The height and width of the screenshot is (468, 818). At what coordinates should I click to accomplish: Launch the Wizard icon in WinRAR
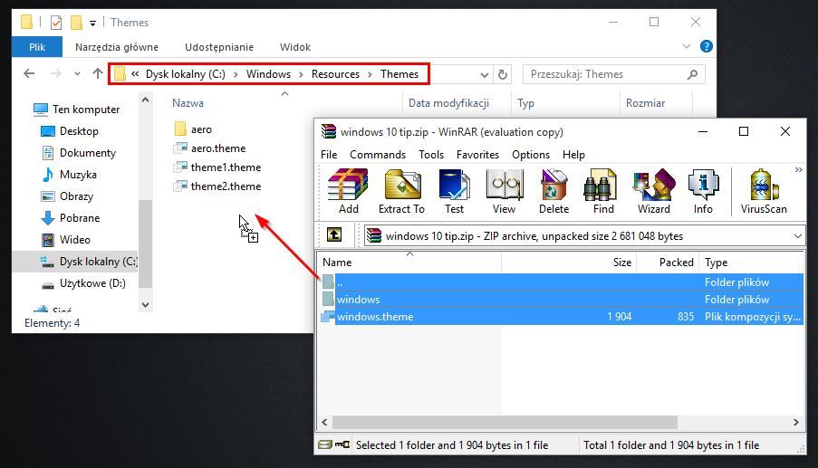pos(654,191)
